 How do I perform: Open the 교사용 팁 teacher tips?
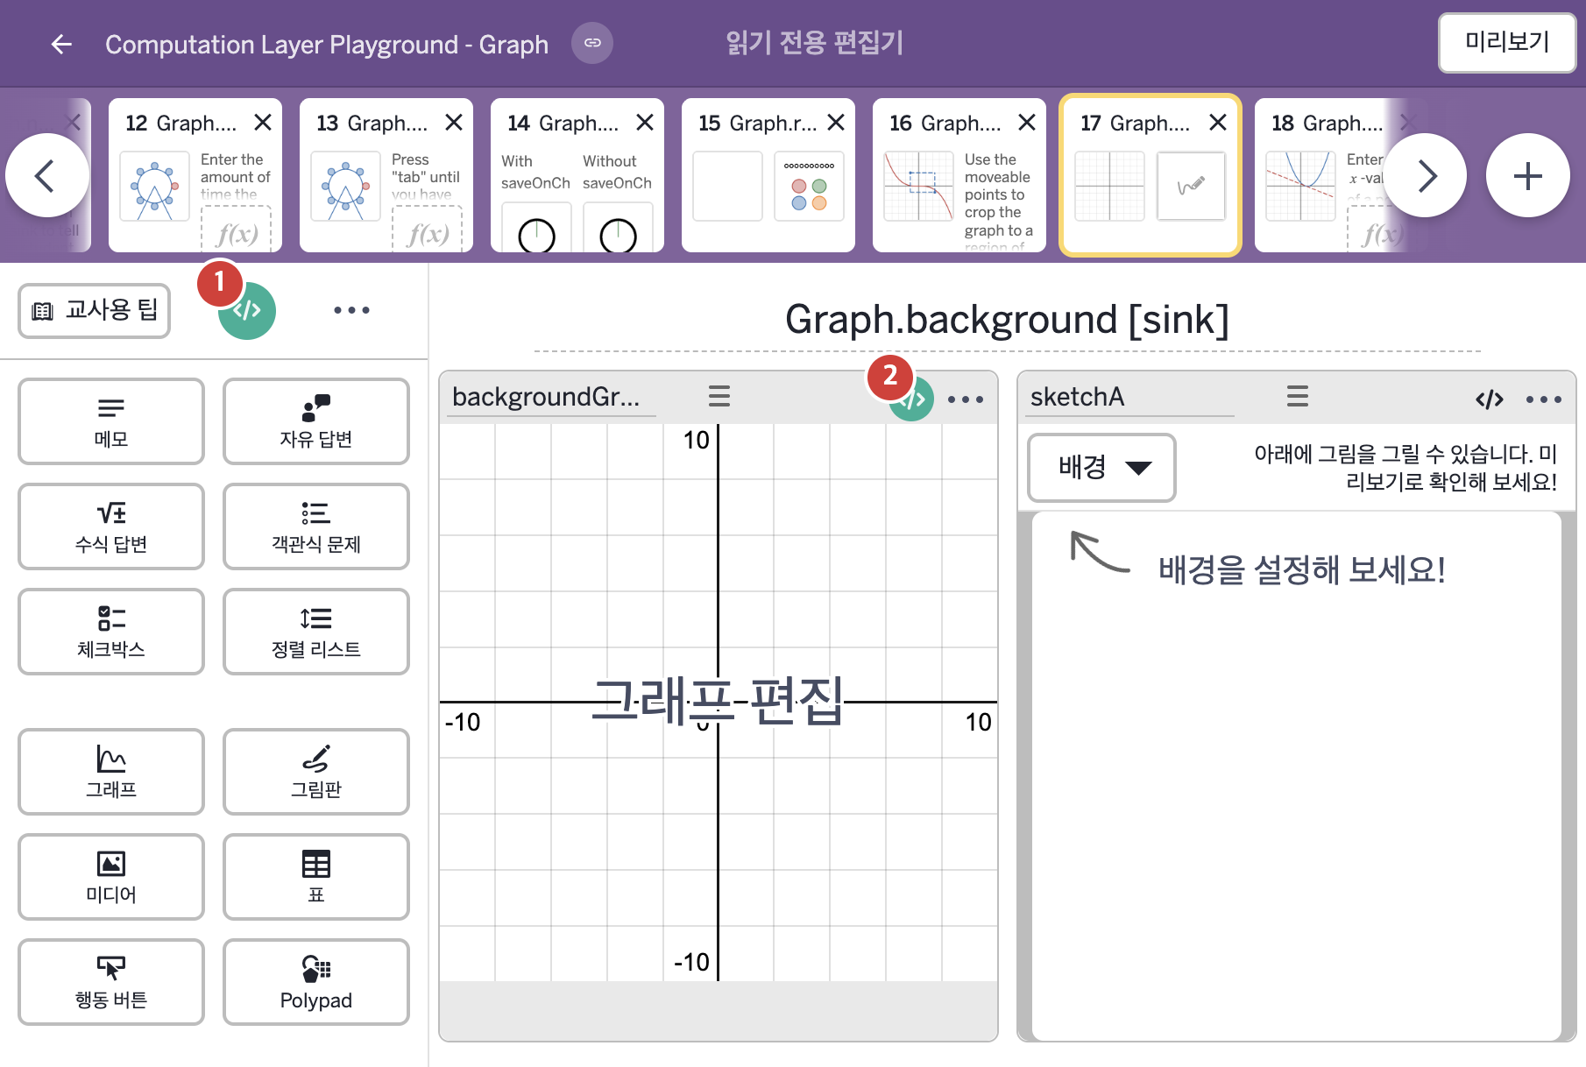tap(95, 310)
